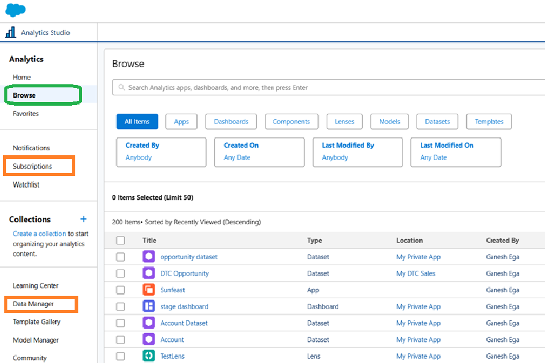Open My Private App for opportunity dataset
Screen dimensions: 545x363
[x=418, y=257]
